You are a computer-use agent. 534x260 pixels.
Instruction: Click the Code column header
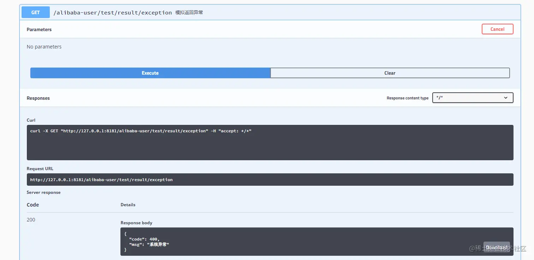click(x=33, y=205)
